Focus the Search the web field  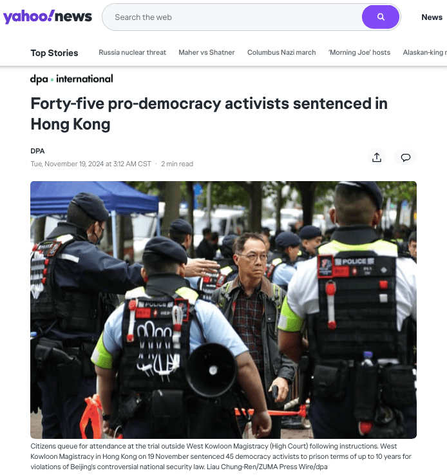tap(233, 17)
